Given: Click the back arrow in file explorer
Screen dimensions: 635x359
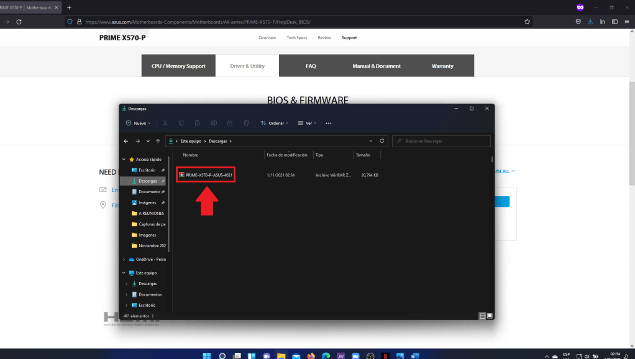Looking at the screenshot, I should tap(126, 141).
